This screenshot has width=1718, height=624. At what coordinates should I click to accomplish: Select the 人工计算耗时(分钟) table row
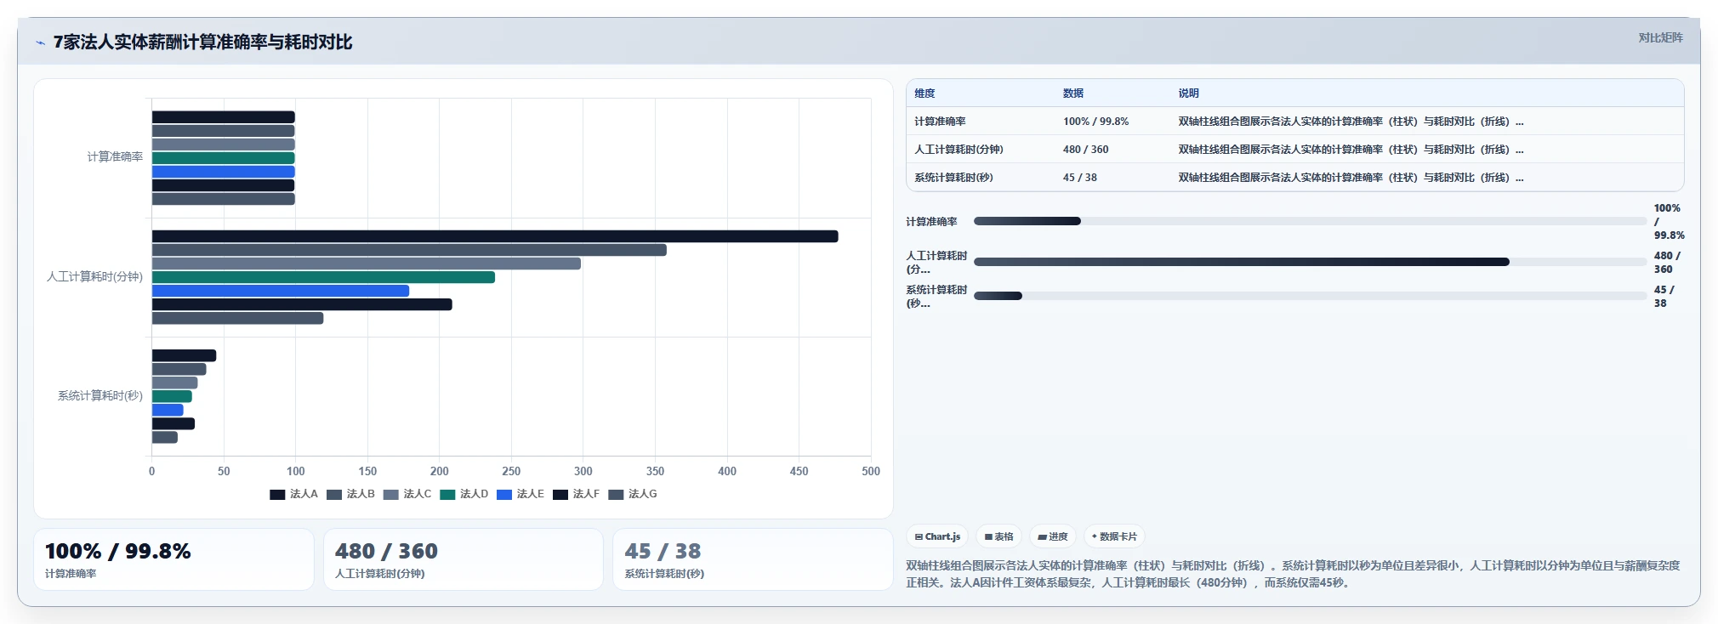[1294, 150]
